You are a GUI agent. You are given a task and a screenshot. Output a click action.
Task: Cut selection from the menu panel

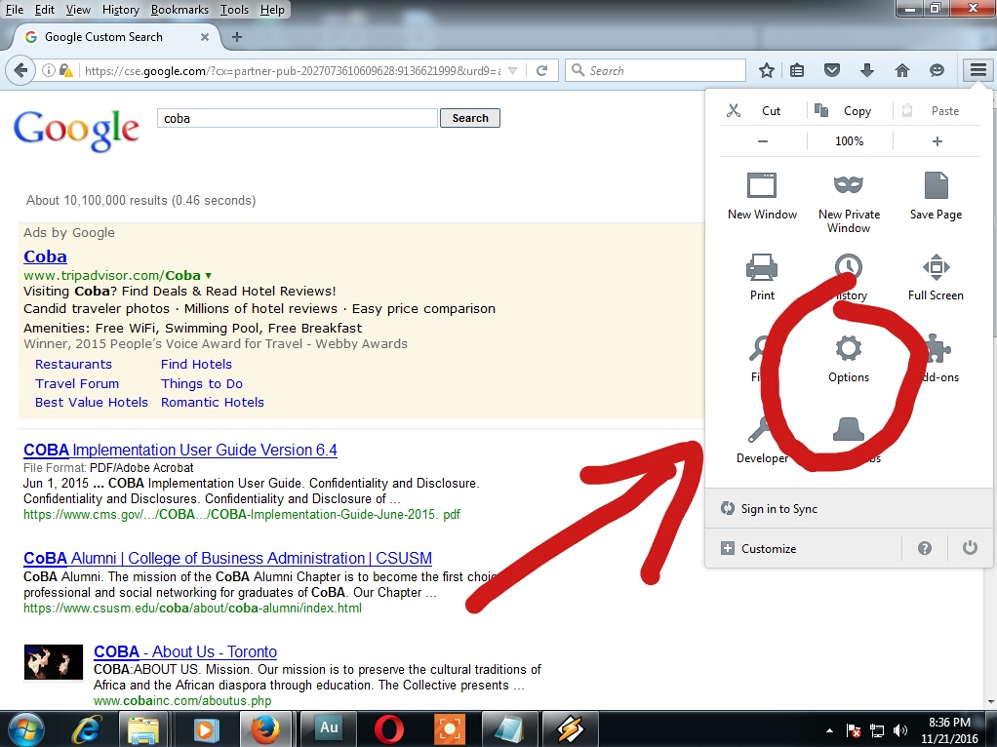(754, 110)
